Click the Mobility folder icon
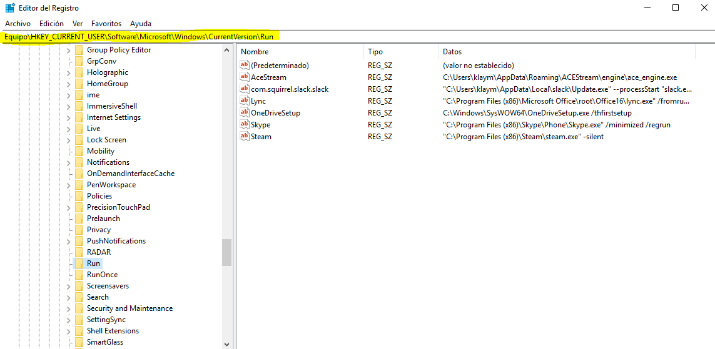Screen dimensions: 715x349 coord(79,151)
